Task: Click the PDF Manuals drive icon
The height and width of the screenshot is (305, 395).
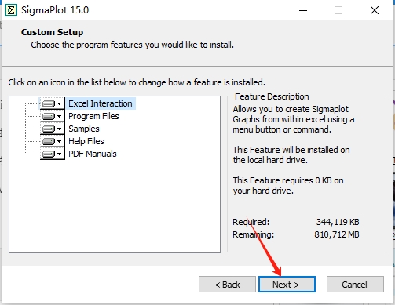Action: point(49,154)
